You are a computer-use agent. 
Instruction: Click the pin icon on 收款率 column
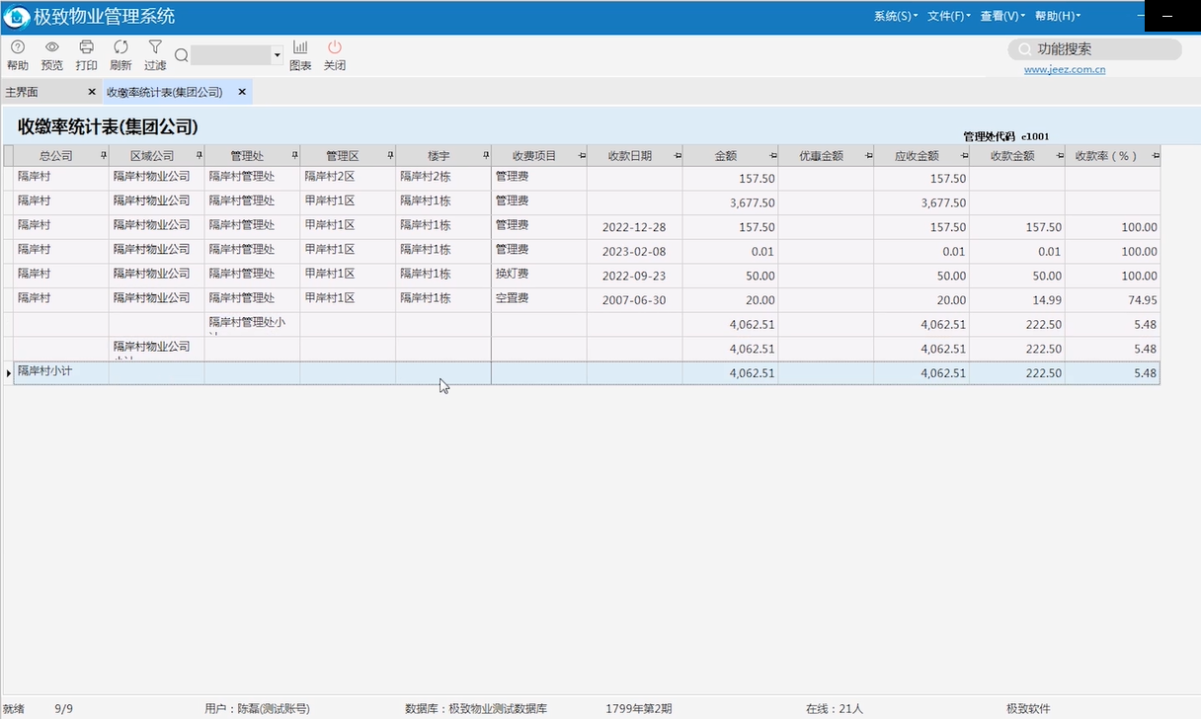1156,156
